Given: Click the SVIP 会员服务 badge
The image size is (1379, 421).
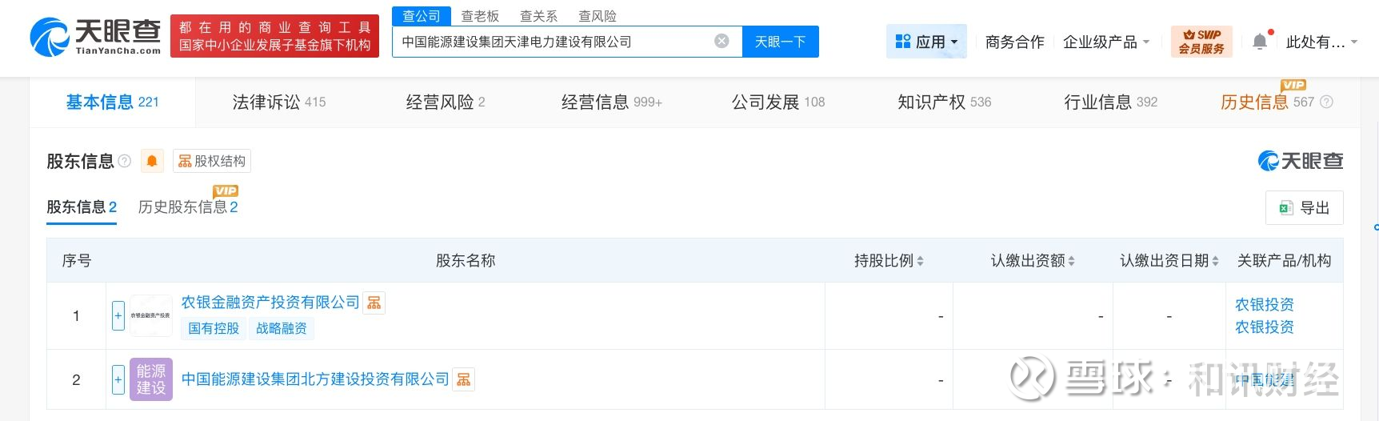Looking at the screenshot, I should click(1201, 42).
